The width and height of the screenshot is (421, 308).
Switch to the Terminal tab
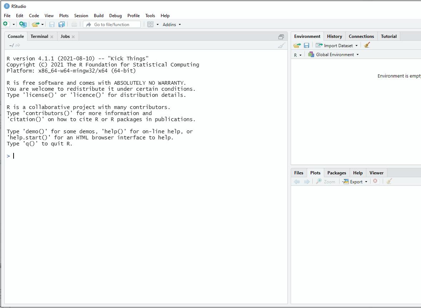point(39,36)
